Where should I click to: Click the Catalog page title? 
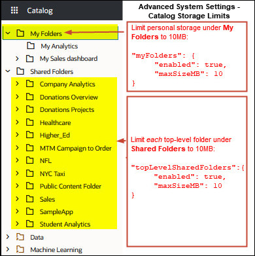point(40,10)
